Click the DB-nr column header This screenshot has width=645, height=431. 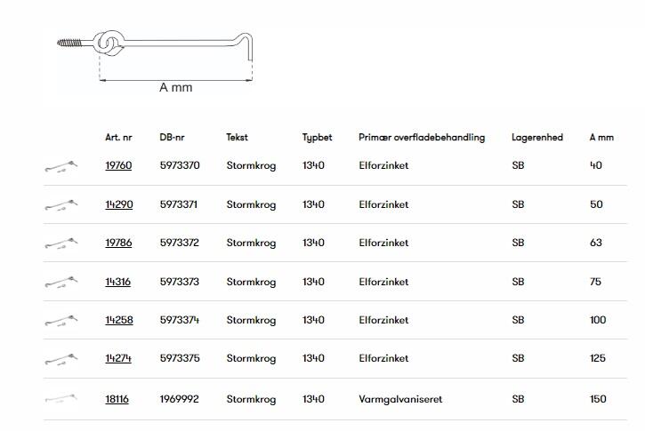(173, 138)
